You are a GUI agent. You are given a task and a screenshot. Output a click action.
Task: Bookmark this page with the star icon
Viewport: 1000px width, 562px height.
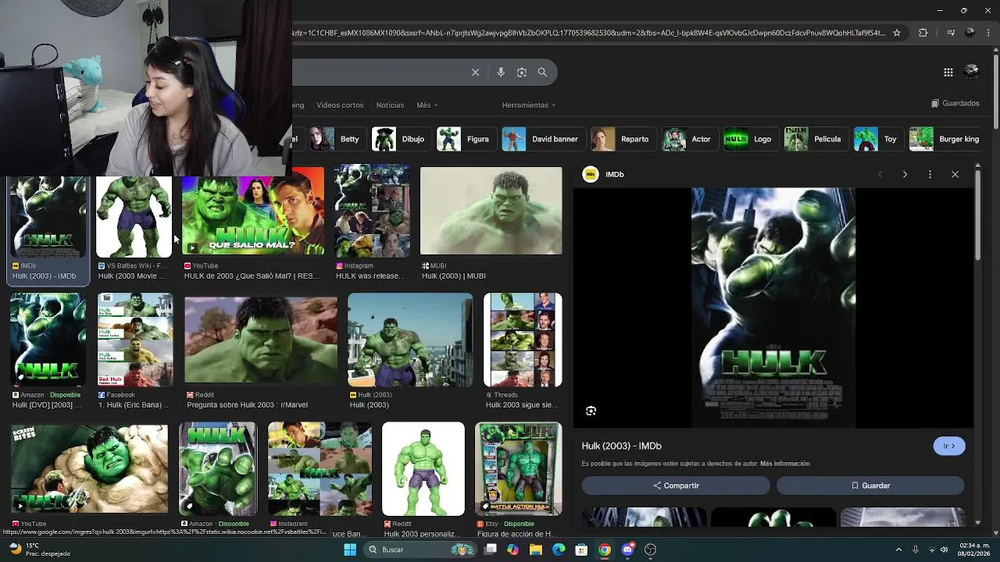coord(897,33)
